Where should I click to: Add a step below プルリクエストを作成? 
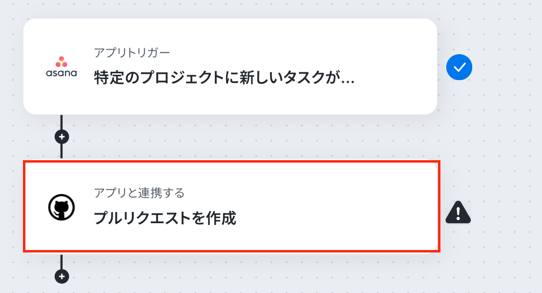click(62, 276)
